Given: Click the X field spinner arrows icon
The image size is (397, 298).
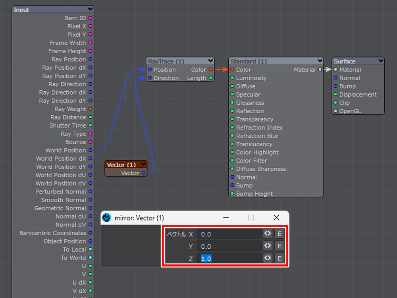Looking at the screenshot, I should pyautogui.click(x=268, y=234).
